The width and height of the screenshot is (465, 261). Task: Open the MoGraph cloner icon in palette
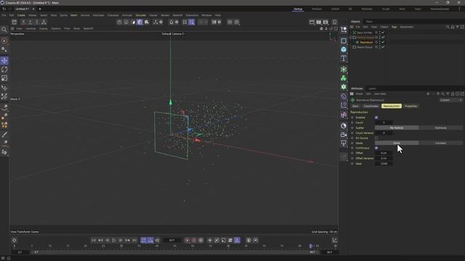coord(344,70)
